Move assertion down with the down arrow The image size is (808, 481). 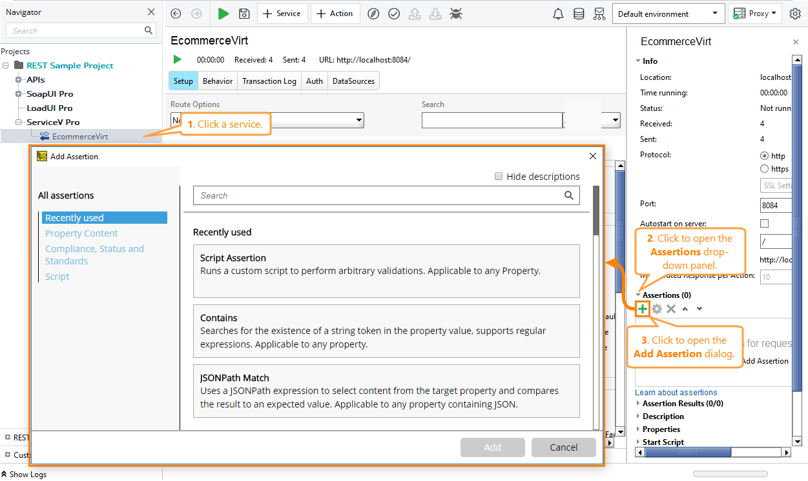699,309
